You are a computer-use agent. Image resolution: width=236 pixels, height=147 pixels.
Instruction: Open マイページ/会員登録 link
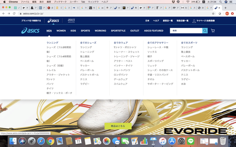pyautogui.click(x=204, y=21)
